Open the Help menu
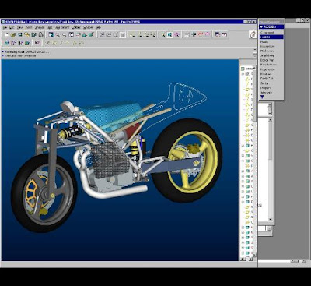Viewport: 311px width, 286px height. click(x=98, y=27)
